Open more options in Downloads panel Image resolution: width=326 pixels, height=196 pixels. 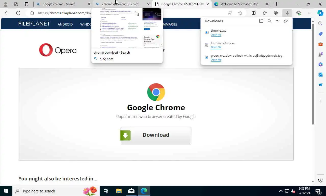click(278, 21)
